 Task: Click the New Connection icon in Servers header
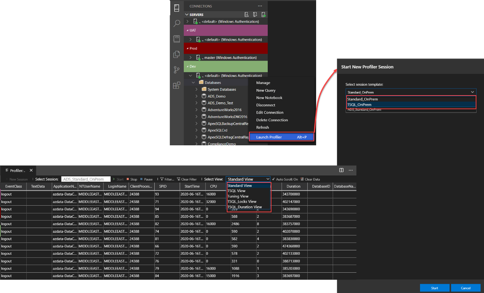click(x=247, y=15)
